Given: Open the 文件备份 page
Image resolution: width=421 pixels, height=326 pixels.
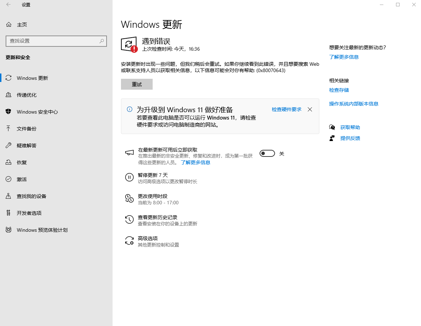Looking at the screenshot, I should [x=56, y=129].
